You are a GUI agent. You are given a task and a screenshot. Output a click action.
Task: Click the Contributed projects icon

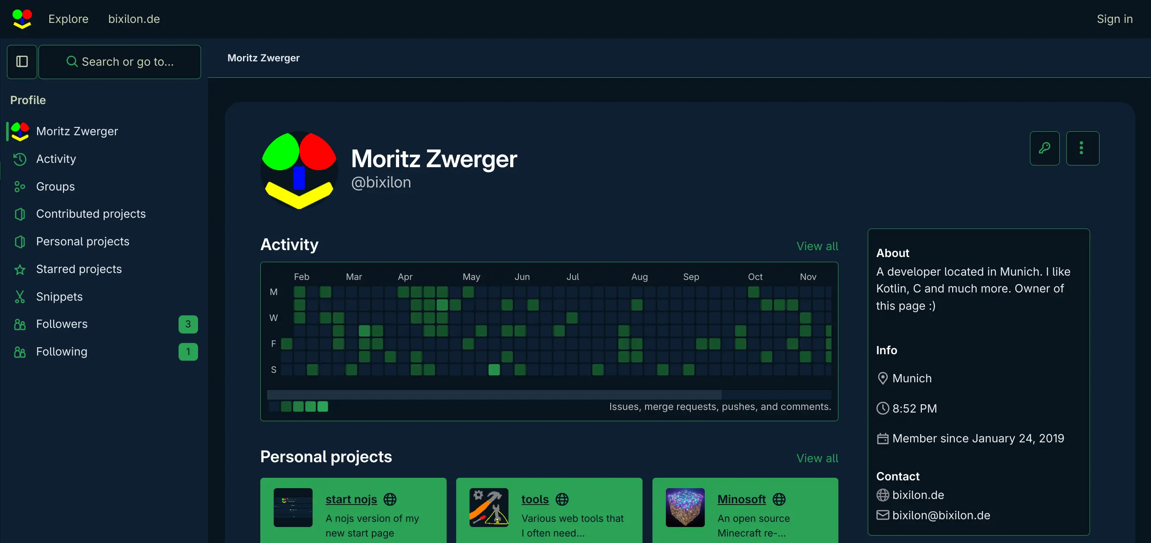(20, 213)
